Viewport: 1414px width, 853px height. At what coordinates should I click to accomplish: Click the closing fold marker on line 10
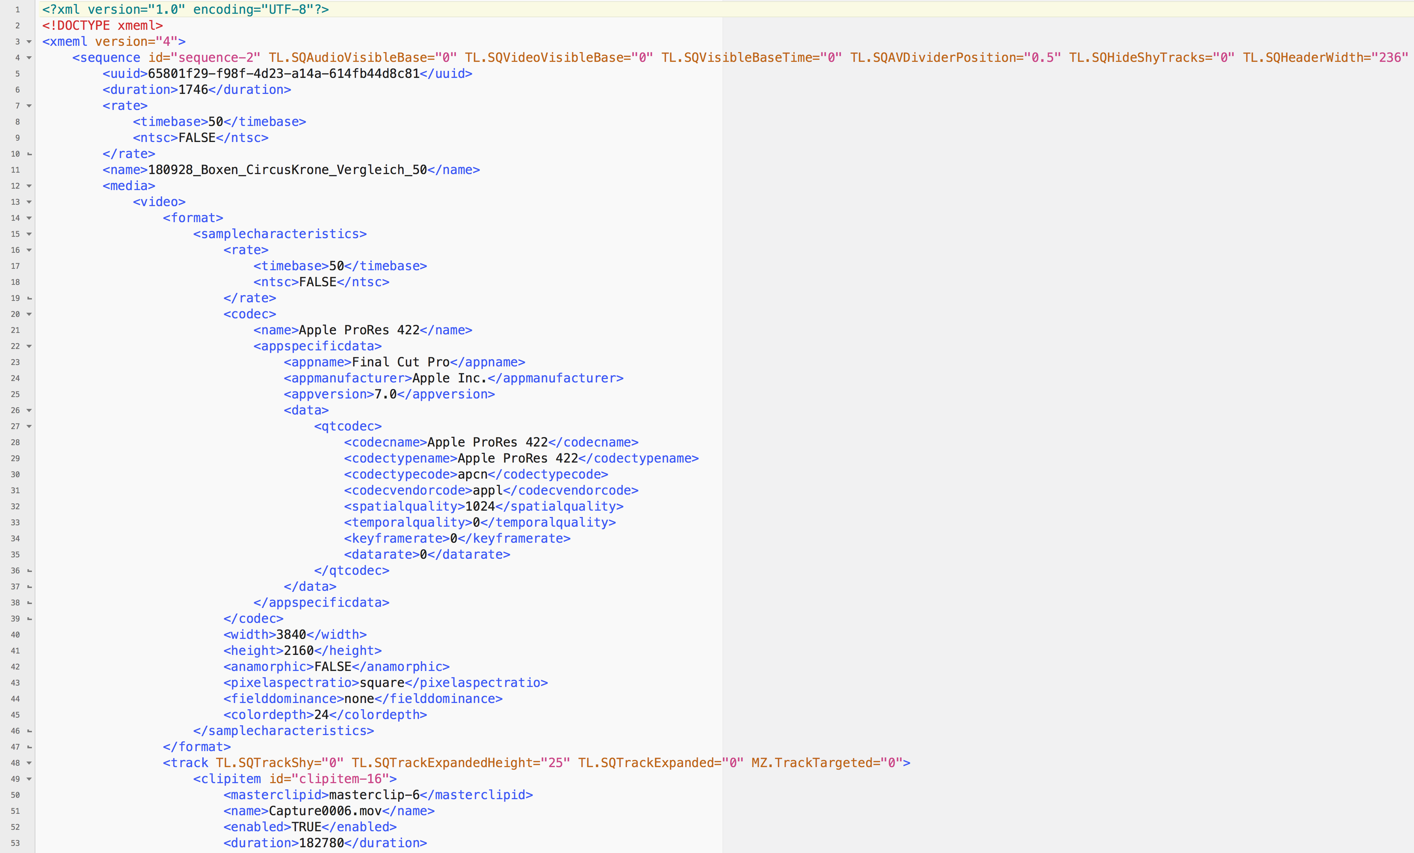(29, 154)
